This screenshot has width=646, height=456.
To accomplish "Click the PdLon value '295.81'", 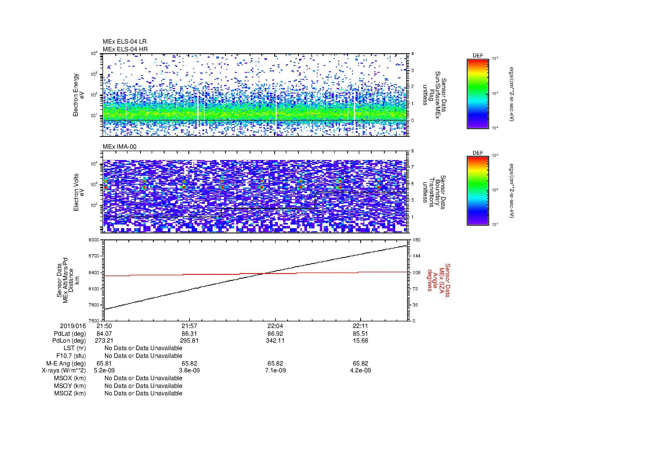I will pos(189,340).
